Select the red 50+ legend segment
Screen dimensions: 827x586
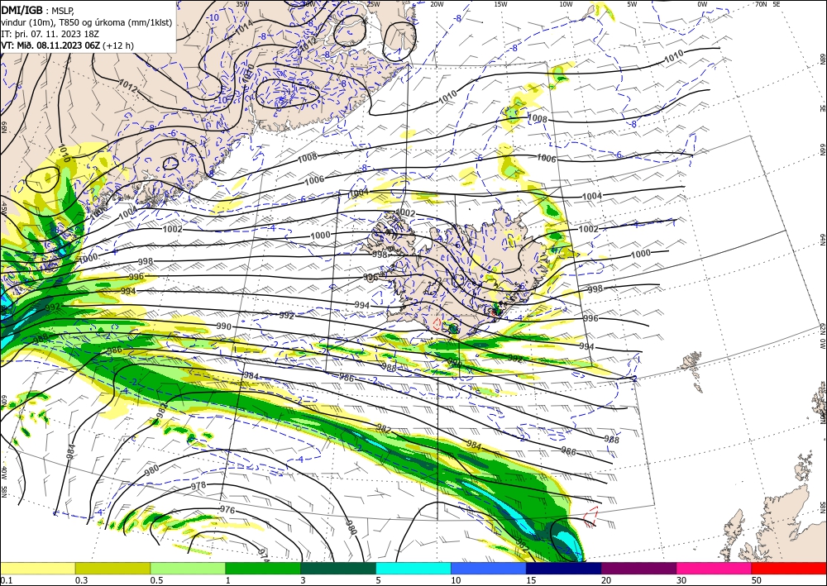789,568
